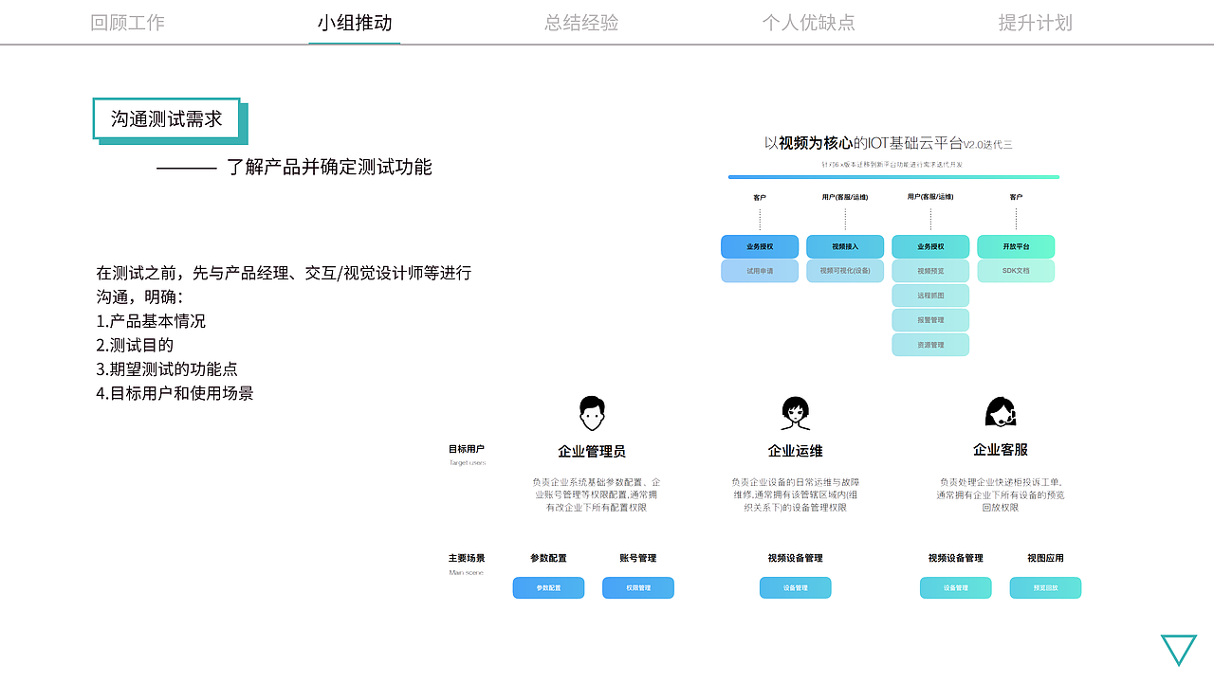The height and width of the screenshot is (682, 1214).
Task: Click the 企业运维 operations persona icon
Action: coord(795,411)
